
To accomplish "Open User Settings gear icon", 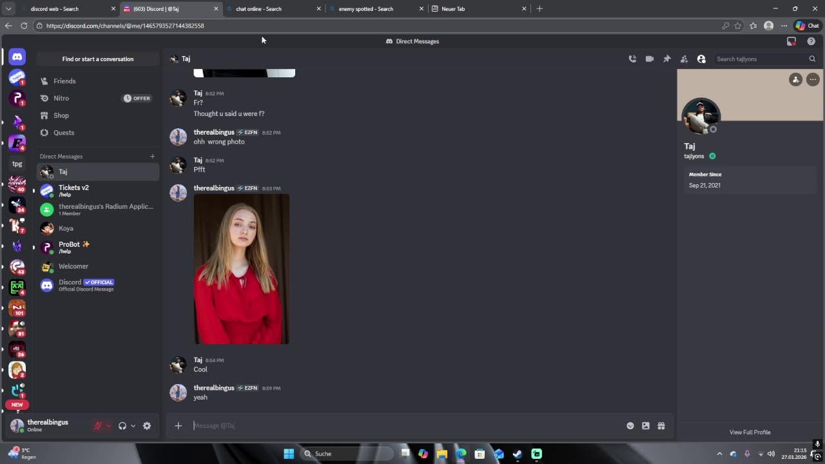I will [147, 425].
